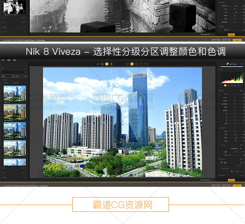Click the preset search input field

pyautogui.click(x=14, y=72)
